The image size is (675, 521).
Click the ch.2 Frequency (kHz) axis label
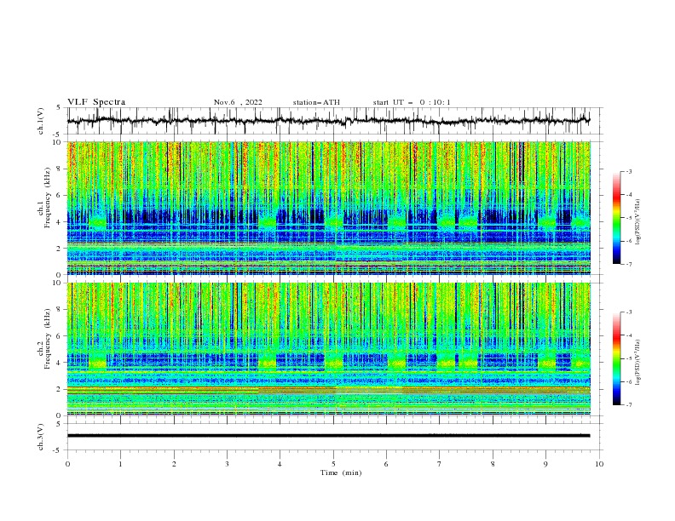click(45, 338)
